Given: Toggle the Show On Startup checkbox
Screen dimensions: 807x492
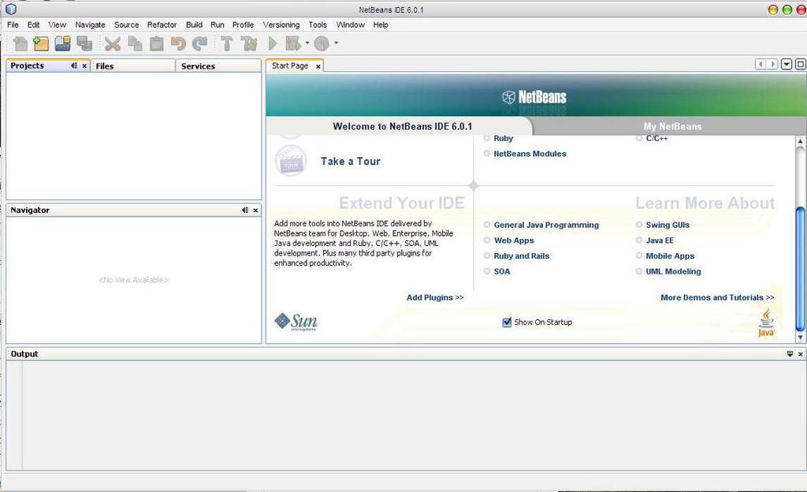Looking at the screenshot, I should [x=507, y=322].
